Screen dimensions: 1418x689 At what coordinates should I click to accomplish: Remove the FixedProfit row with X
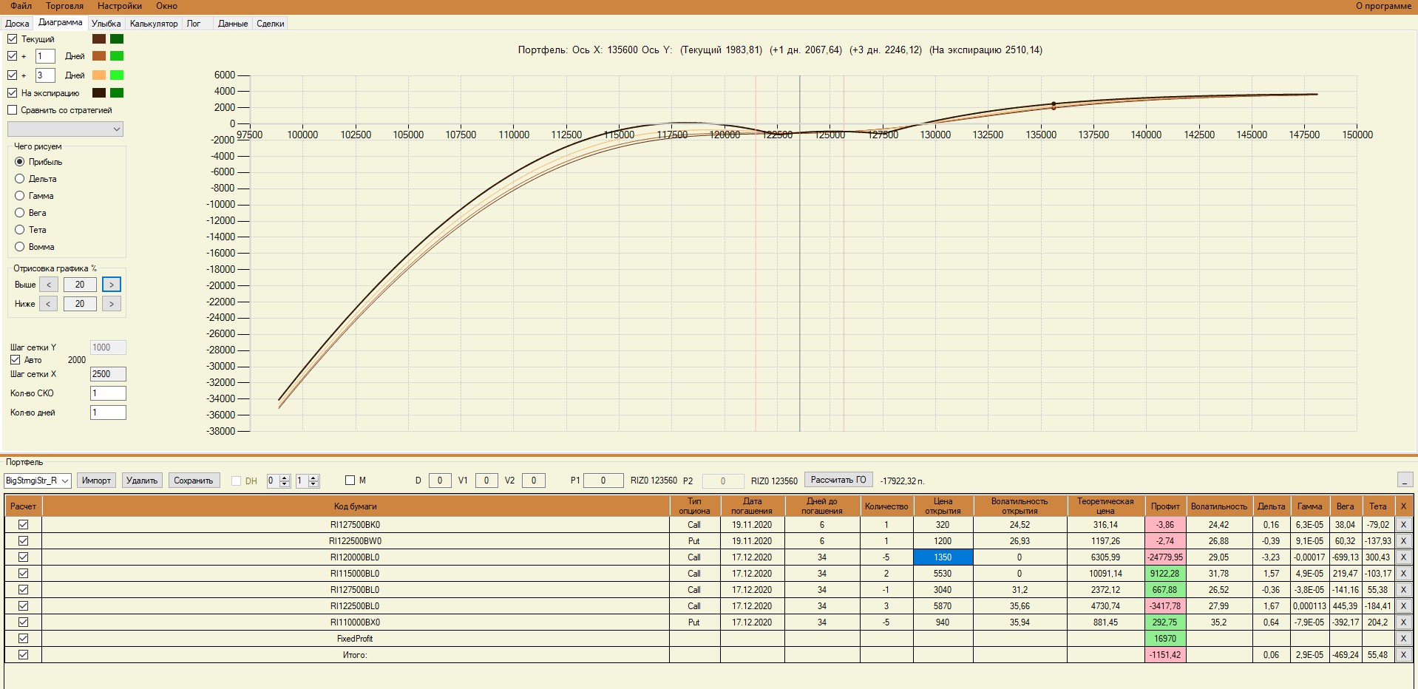(x=1403, y=639)
